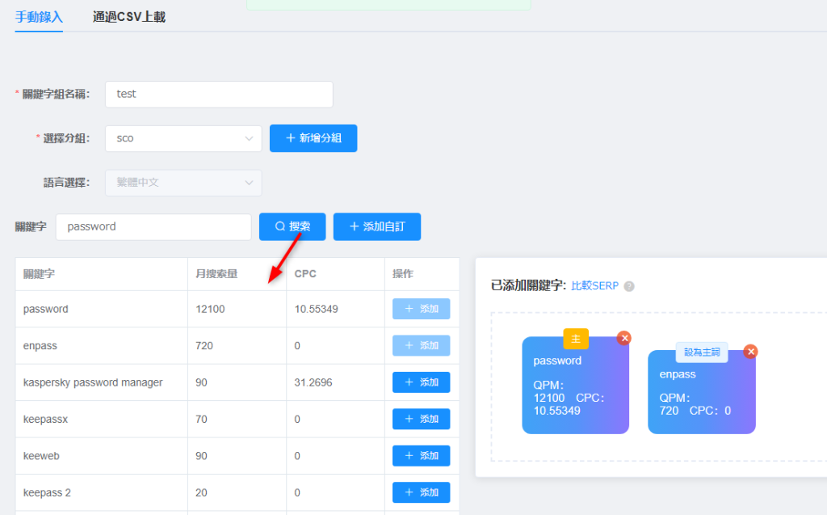Click the disabled 添加 button for password row
Screen dimensions: 827x515
click(421, 309)
